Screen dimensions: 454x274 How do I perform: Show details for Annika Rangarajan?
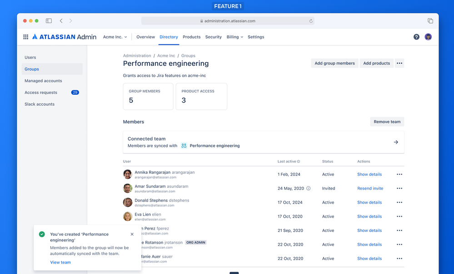[369, 174]
